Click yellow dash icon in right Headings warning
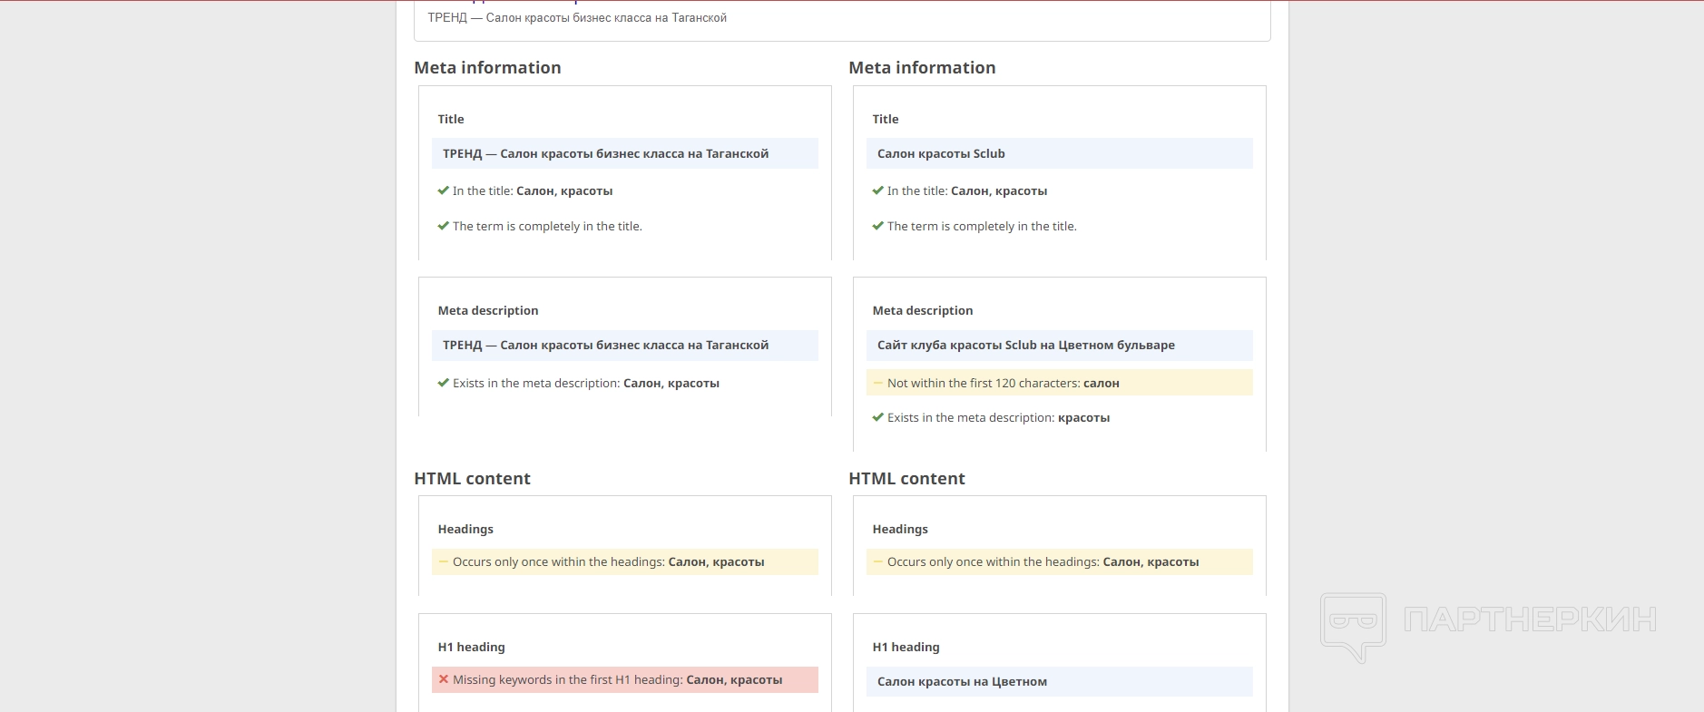This screenshot has width=1704, height=712. pyautogui.click(x=877, y=562)
